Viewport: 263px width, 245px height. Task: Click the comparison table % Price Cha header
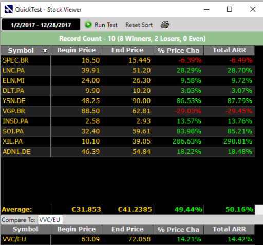pos(178,229)
